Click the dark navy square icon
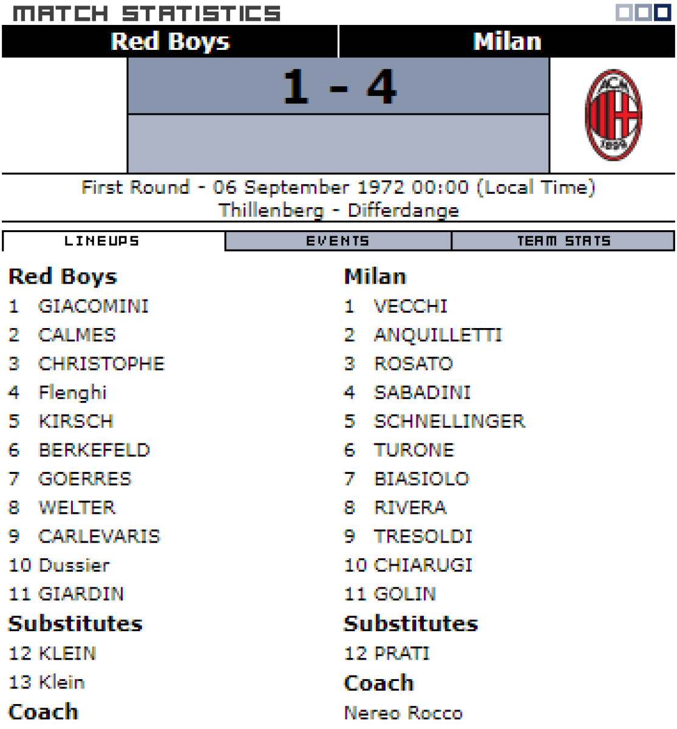The width and height of the screenshot is (677, 729). (662, 13)
